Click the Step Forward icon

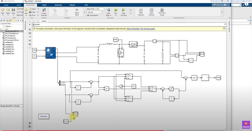pos(123,10)
